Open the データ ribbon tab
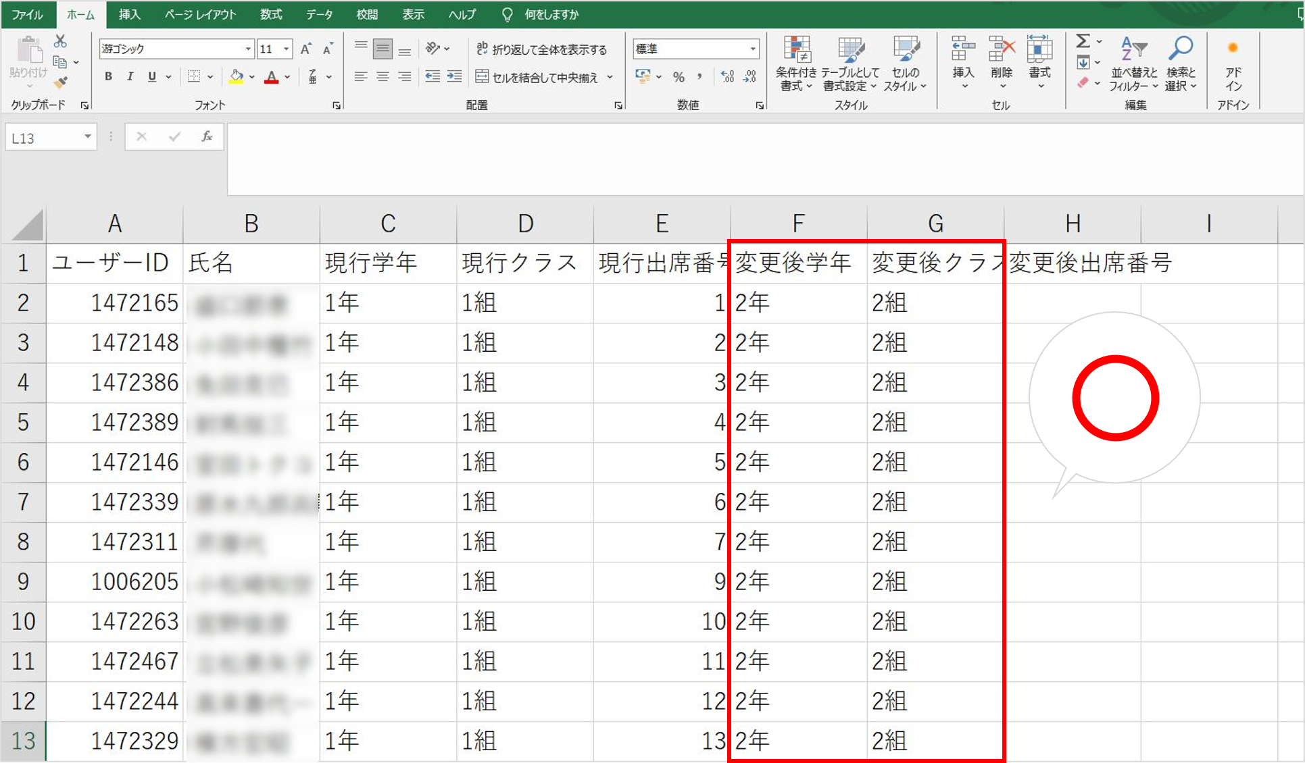 coord(318,14)
